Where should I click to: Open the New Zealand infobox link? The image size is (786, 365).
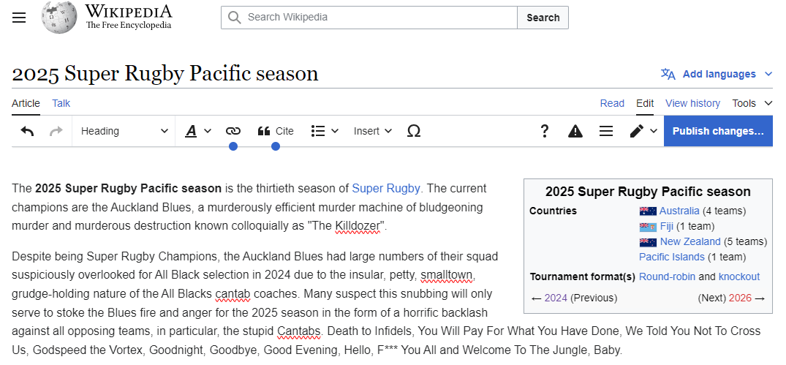tap(689, 241)
